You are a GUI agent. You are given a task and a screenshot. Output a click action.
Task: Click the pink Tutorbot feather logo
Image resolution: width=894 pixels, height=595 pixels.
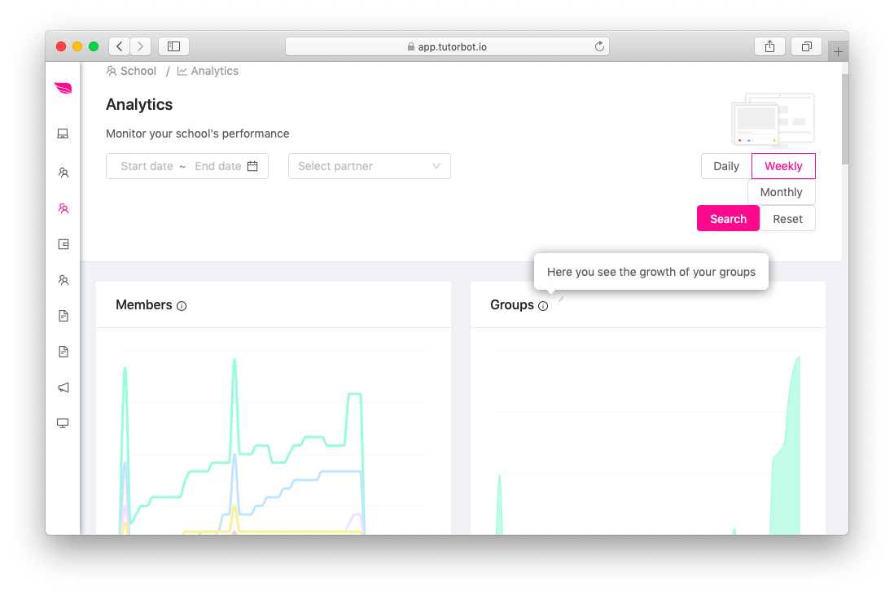tap(63, 88)
